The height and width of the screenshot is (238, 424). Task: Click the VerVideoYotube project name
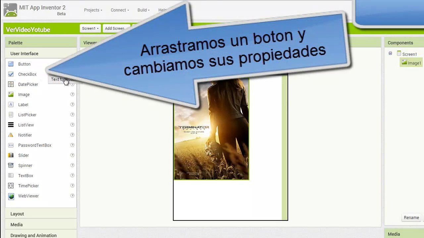pyautogui.click(x=28, y=30)
